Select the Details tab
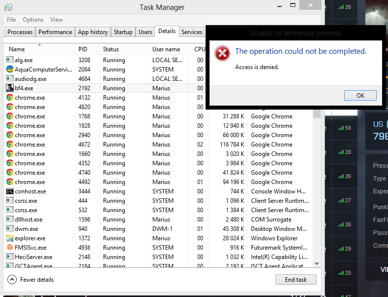Viewport: 388px width, 297px height. 167,31
